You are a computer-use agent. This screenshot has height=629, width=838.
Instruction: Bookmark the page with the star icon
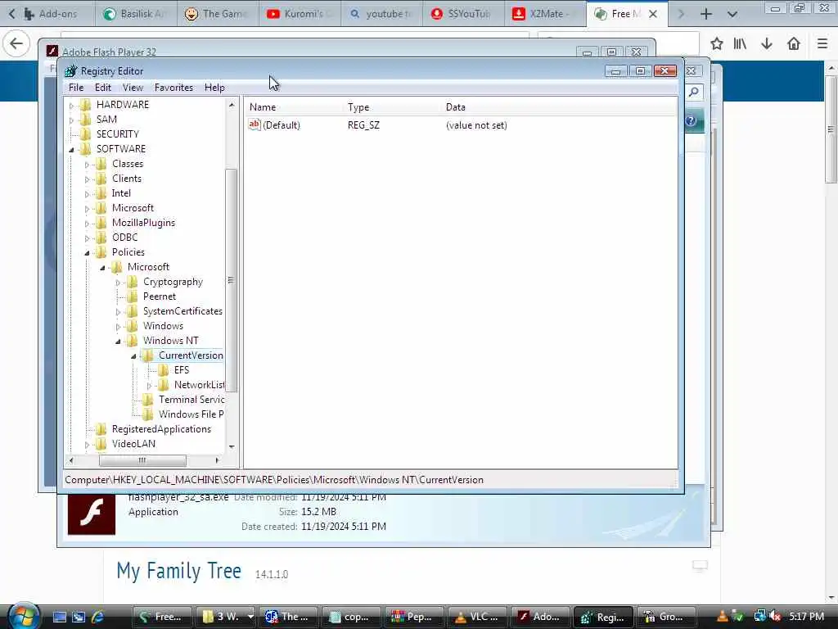click(717, 44)
